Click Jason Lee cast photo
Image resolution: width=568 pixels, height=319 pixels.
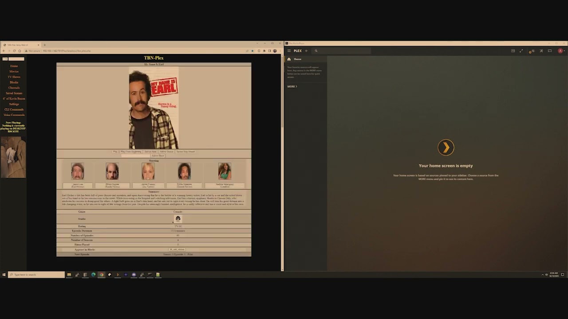pos(78,171)
